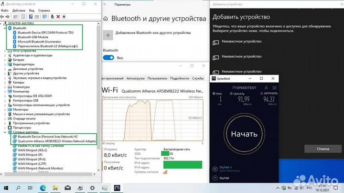Click the home icon in Settings window
This screenshot has height=193, width=344.
(x=106, y=19)
